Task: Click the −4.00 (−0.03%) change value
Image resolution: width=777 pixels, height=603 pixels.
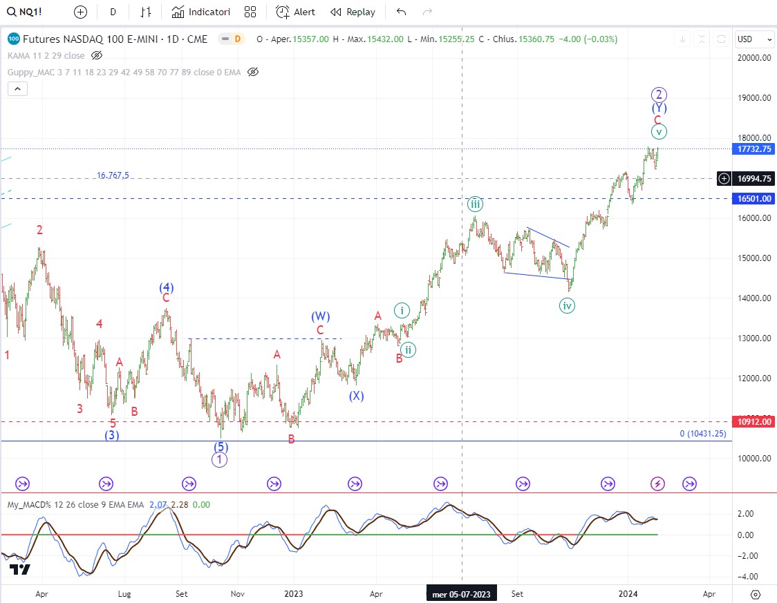Action: (x=588, y=39)
